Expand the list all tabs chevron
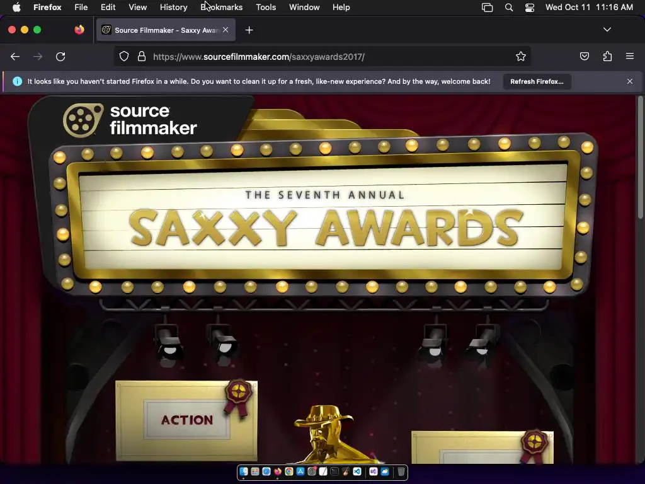The image size is (645, 484). coord(607,30)
